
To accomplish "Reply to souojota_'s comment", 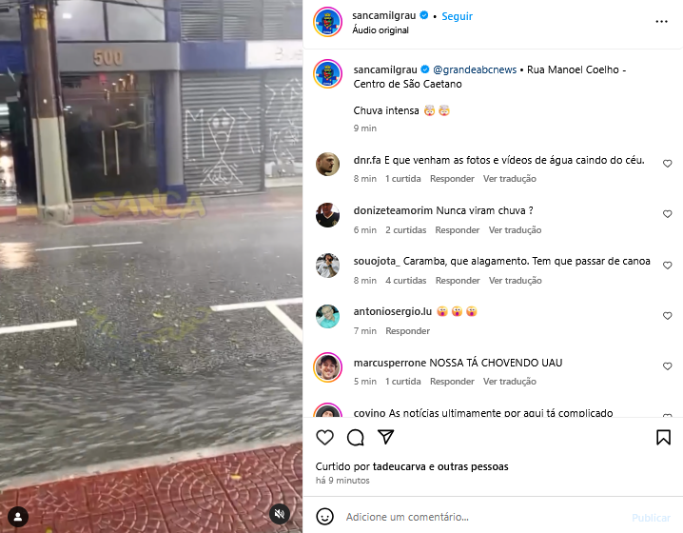I will tap(458, 281).
